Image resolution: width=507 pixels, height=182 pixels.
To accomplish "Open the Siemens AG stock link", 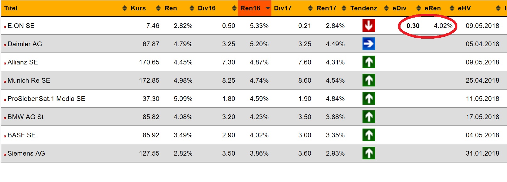I will [26, 153].
